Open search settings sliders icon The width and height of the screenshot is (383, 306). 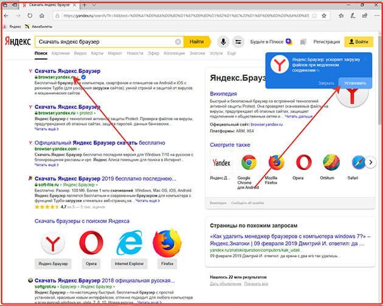point(238,42)
